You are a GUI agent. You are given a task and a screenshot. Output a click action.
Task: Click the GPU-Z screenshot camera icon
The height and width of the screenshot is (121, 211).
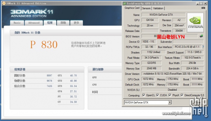tap(203, 8)
